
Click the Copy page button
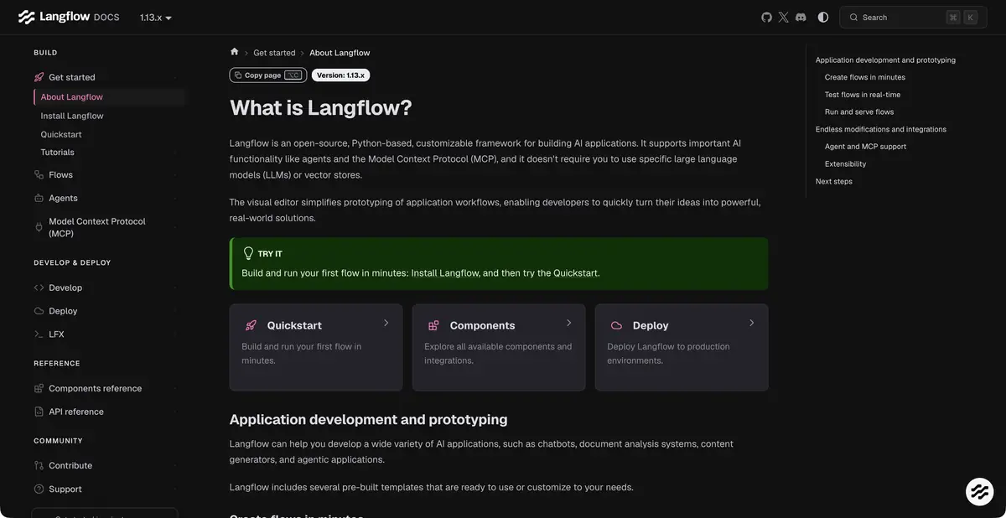pos(268,75)
